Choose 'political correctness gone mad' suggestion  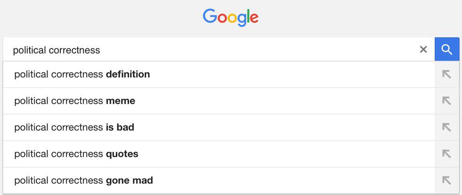click(x=83, y=180)
